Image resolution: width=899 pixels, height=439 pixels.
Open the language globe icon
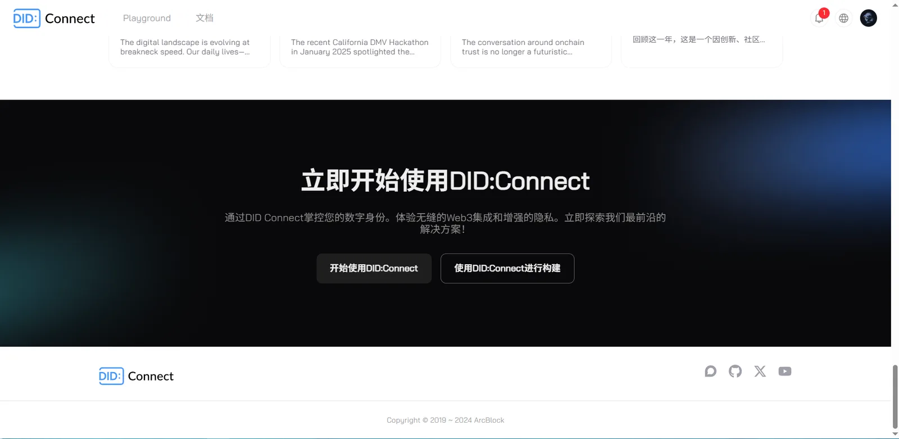pos(843,18)
